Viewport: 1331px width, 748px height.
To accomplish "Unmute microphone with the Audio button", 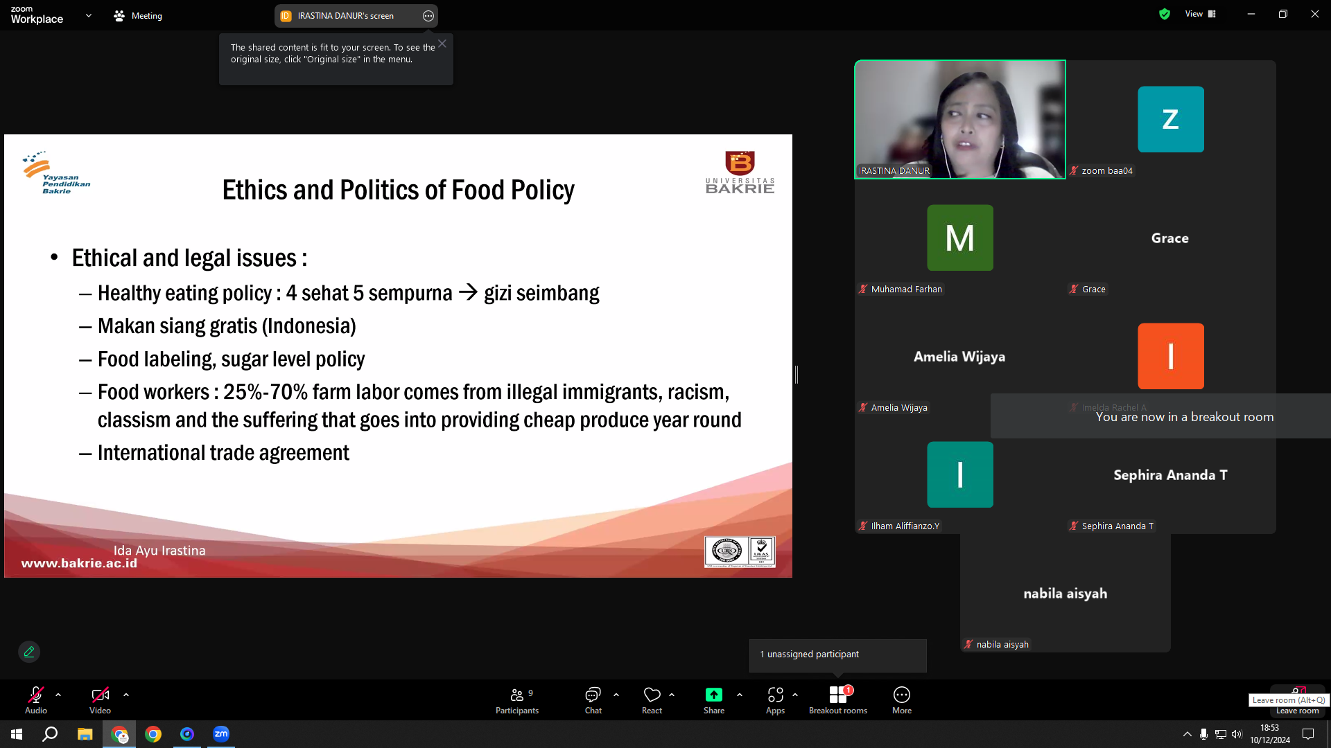I will [x=36, y=700].
